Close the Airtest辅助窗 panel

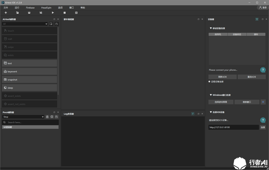(58, 19)
